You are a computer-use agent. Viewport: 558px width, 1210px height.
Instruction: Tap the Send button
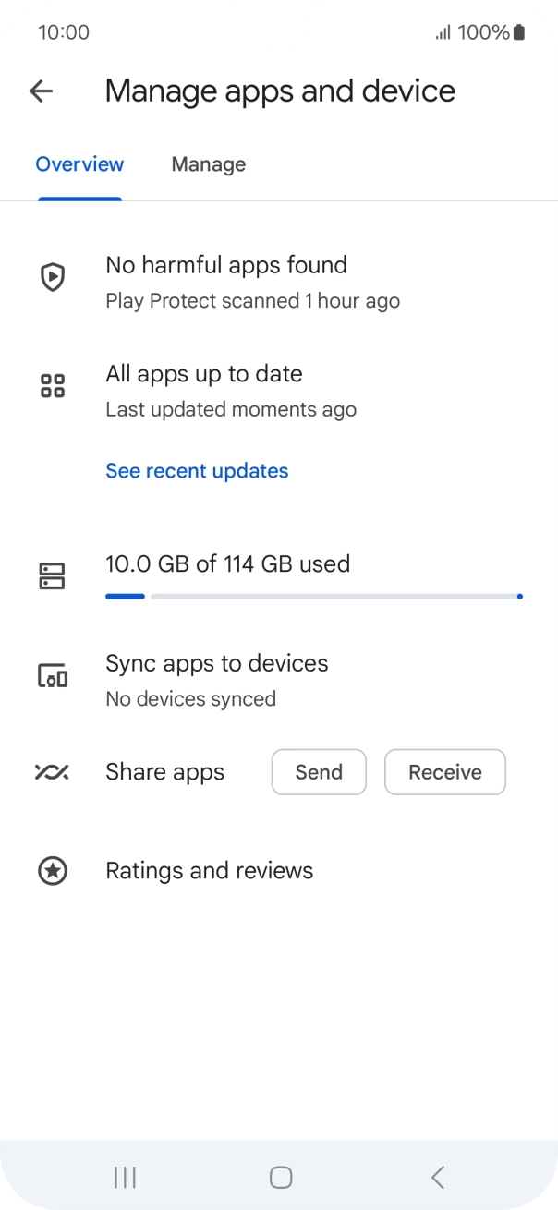click(319, 772)
